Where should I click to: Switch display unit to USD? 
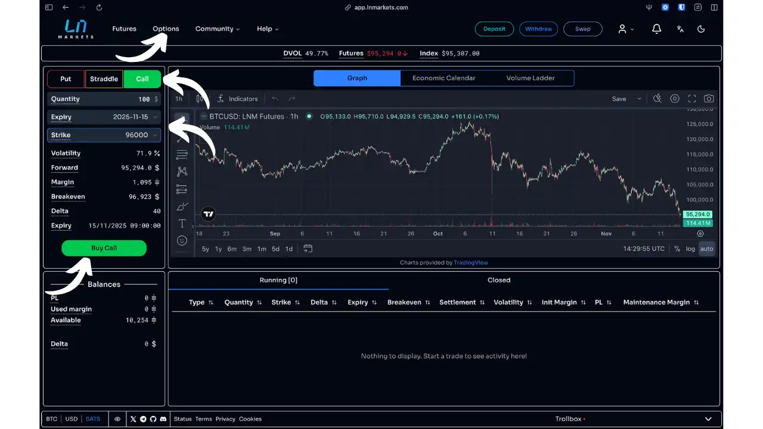[72, 419]
